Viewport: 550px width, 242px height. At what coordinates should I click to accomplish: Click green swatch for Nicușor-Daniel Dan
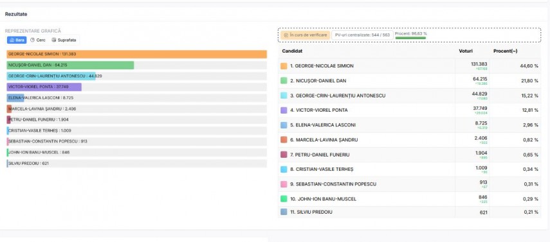(x=284, y=80)
